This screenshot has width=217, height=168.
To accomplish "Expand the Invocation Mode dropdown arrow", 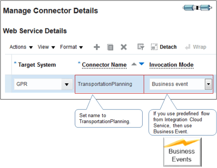I will (x=208, y=84).
